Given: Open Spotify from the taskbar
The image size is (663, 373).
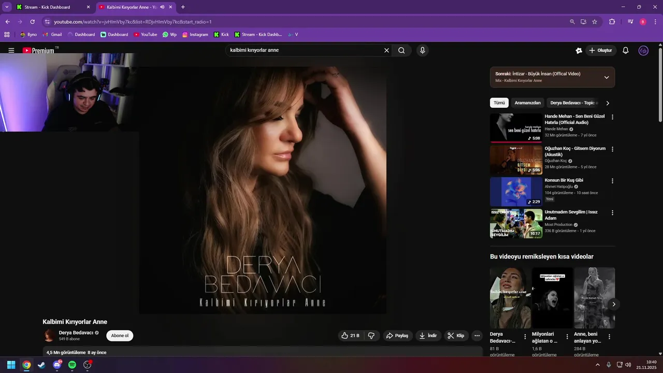Looking at the screenshot, I should point(72,365).
